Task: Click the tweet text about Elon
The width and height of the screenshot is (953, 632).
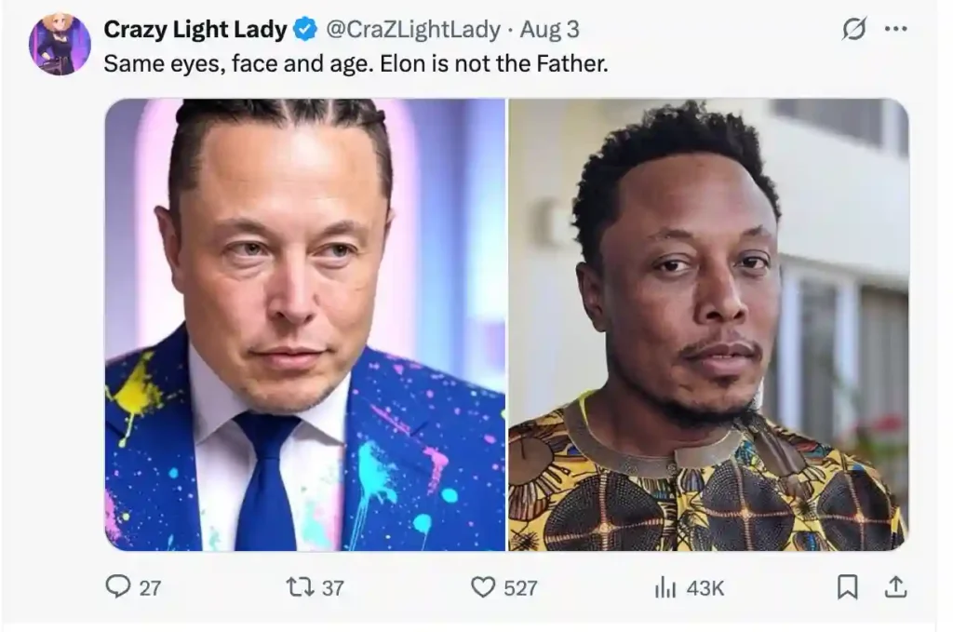Action: 356,63
